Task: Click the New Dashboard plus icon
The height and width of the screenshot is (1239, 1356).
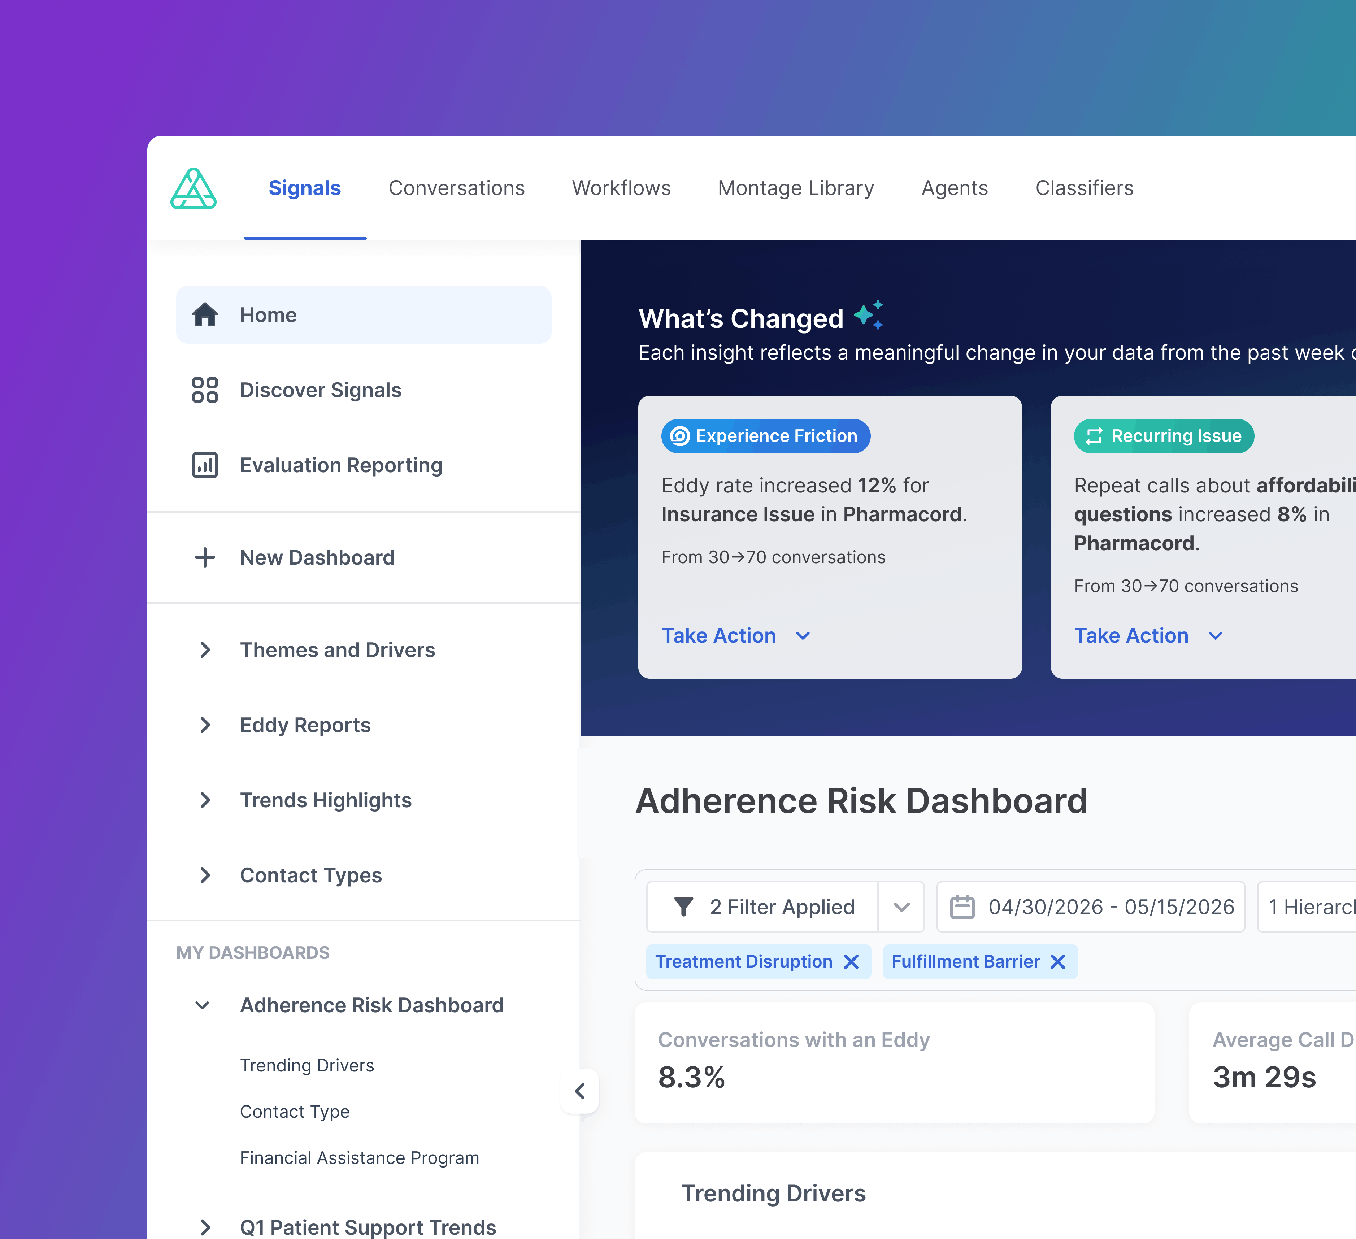Action: coord(205,558)
